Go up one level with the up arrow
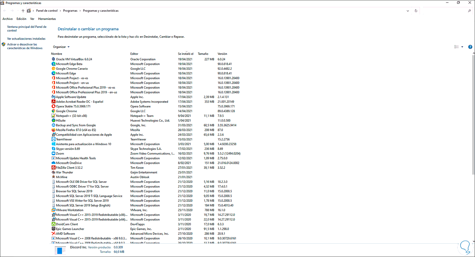 coord(23,11)
